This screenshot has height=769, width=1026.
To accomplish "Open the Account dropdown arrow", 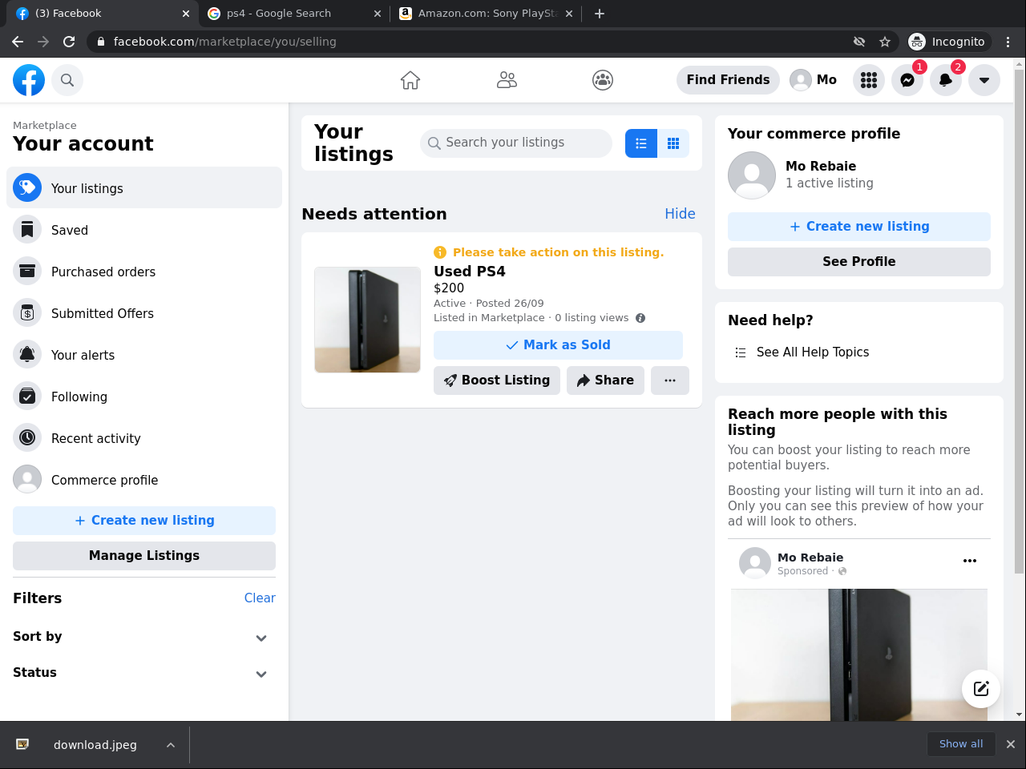I will point(984,80).
